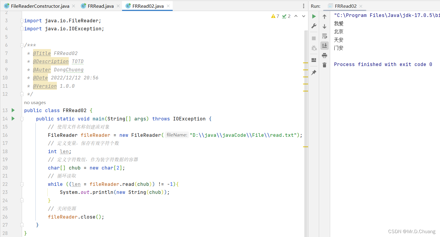Go to previous highlighted error arrow
Viewport: 440px width, 237px height.
296,16
